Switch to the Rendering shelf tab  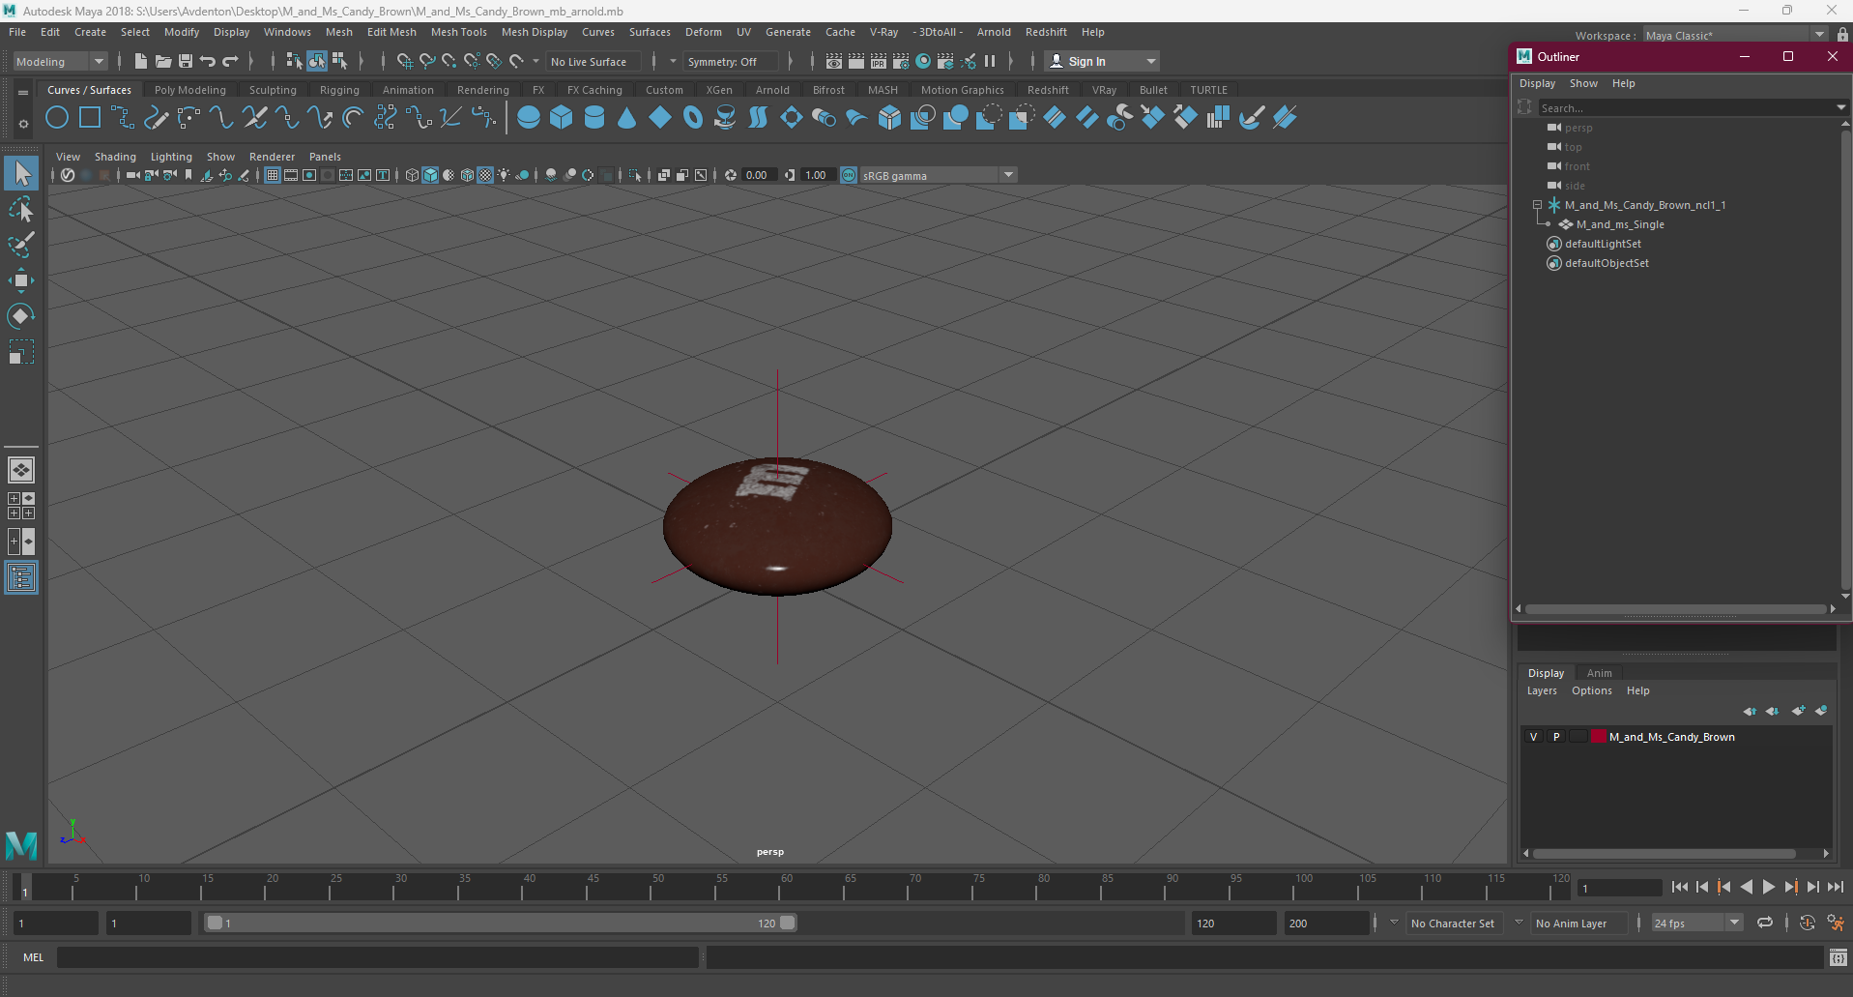click(483, 90)
